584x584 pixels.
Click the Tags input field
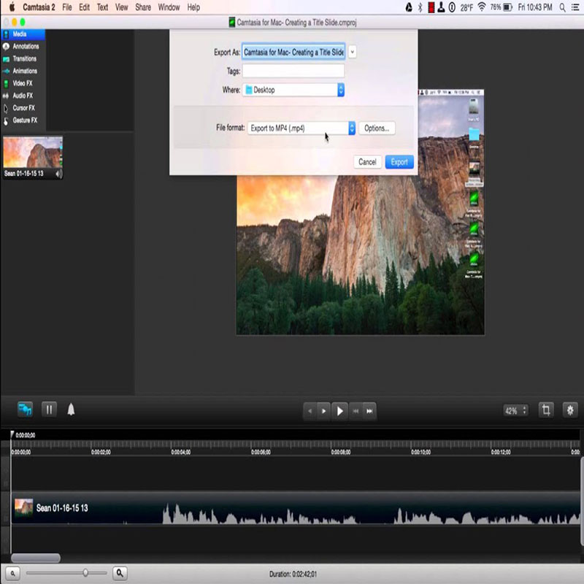pos(293,71)
